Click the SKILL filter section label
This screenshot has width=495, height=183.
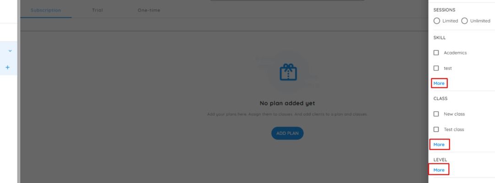point(440,38)
